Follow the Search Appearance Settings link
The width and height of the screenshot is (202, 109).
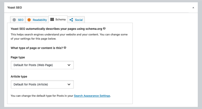pos(92,96)
